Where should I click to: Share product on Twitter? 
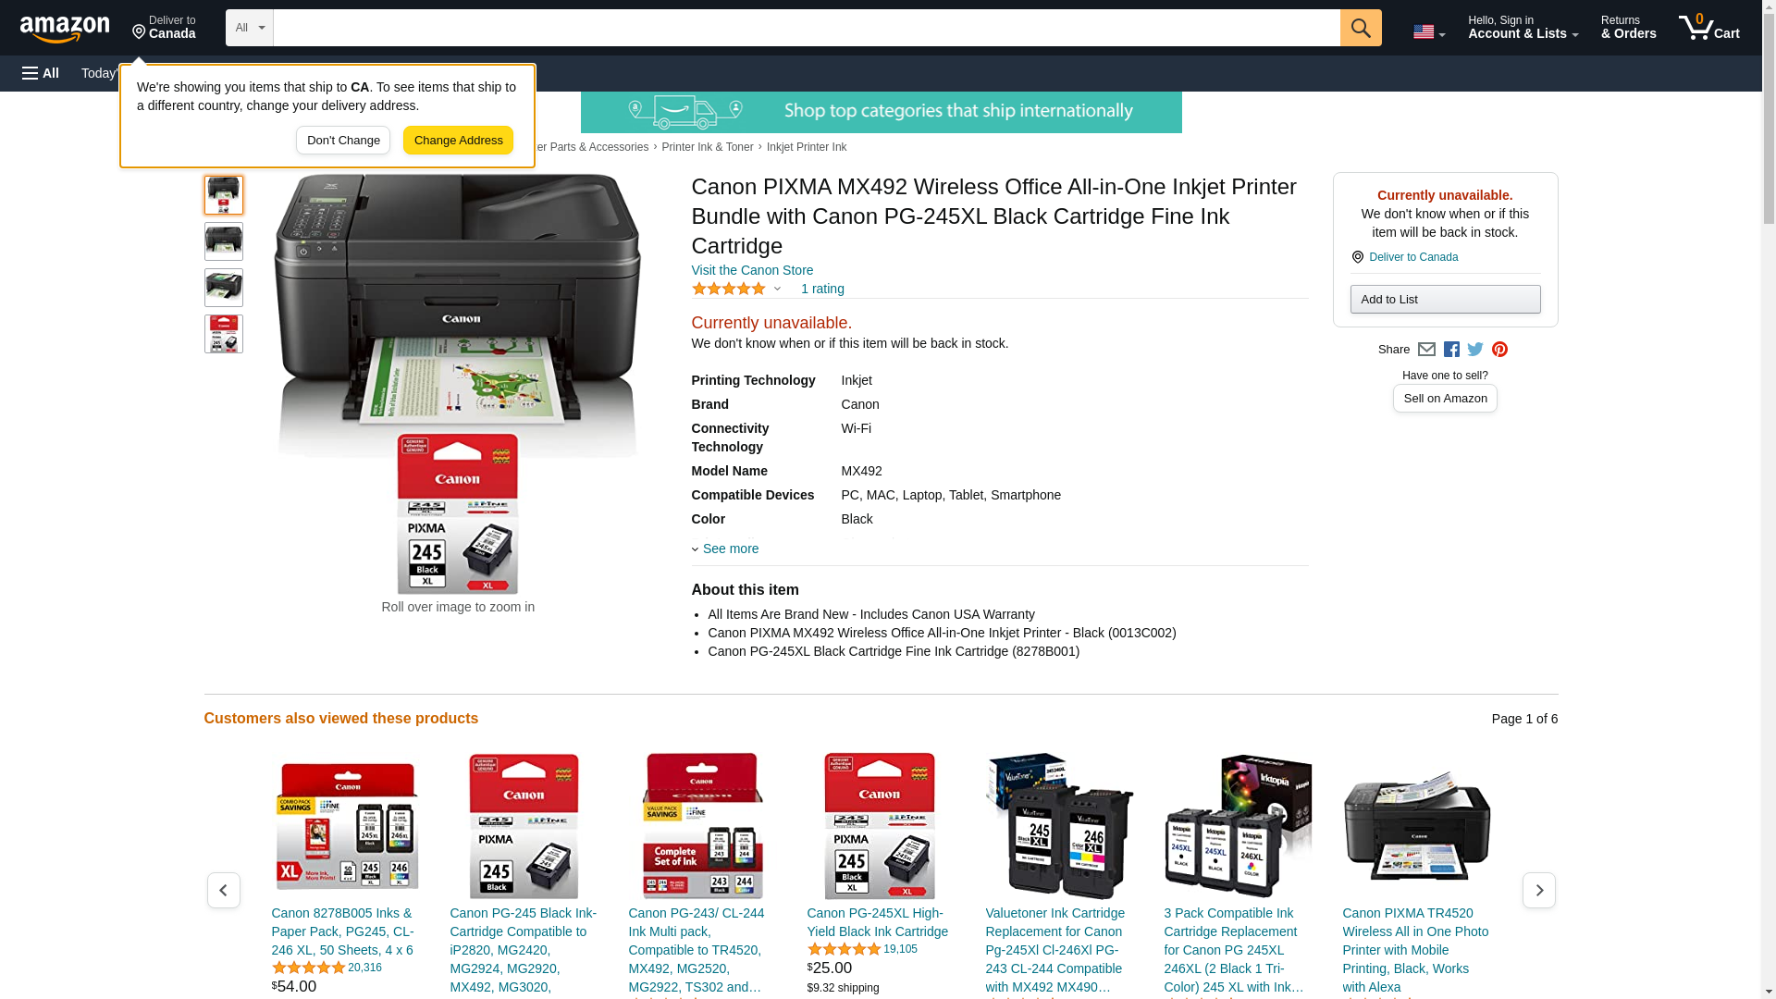pos(1475,350)
